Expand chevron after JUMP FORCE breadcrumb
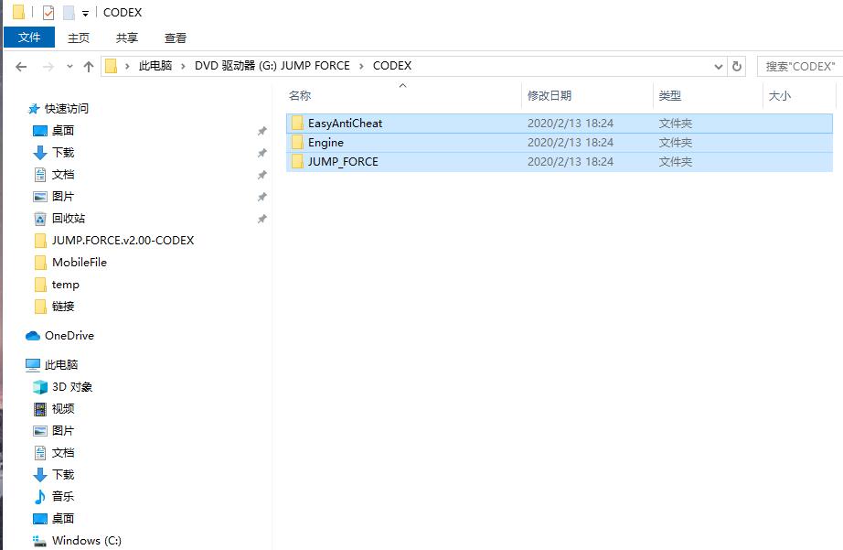 pyautogui.click(x=361, y=66)
